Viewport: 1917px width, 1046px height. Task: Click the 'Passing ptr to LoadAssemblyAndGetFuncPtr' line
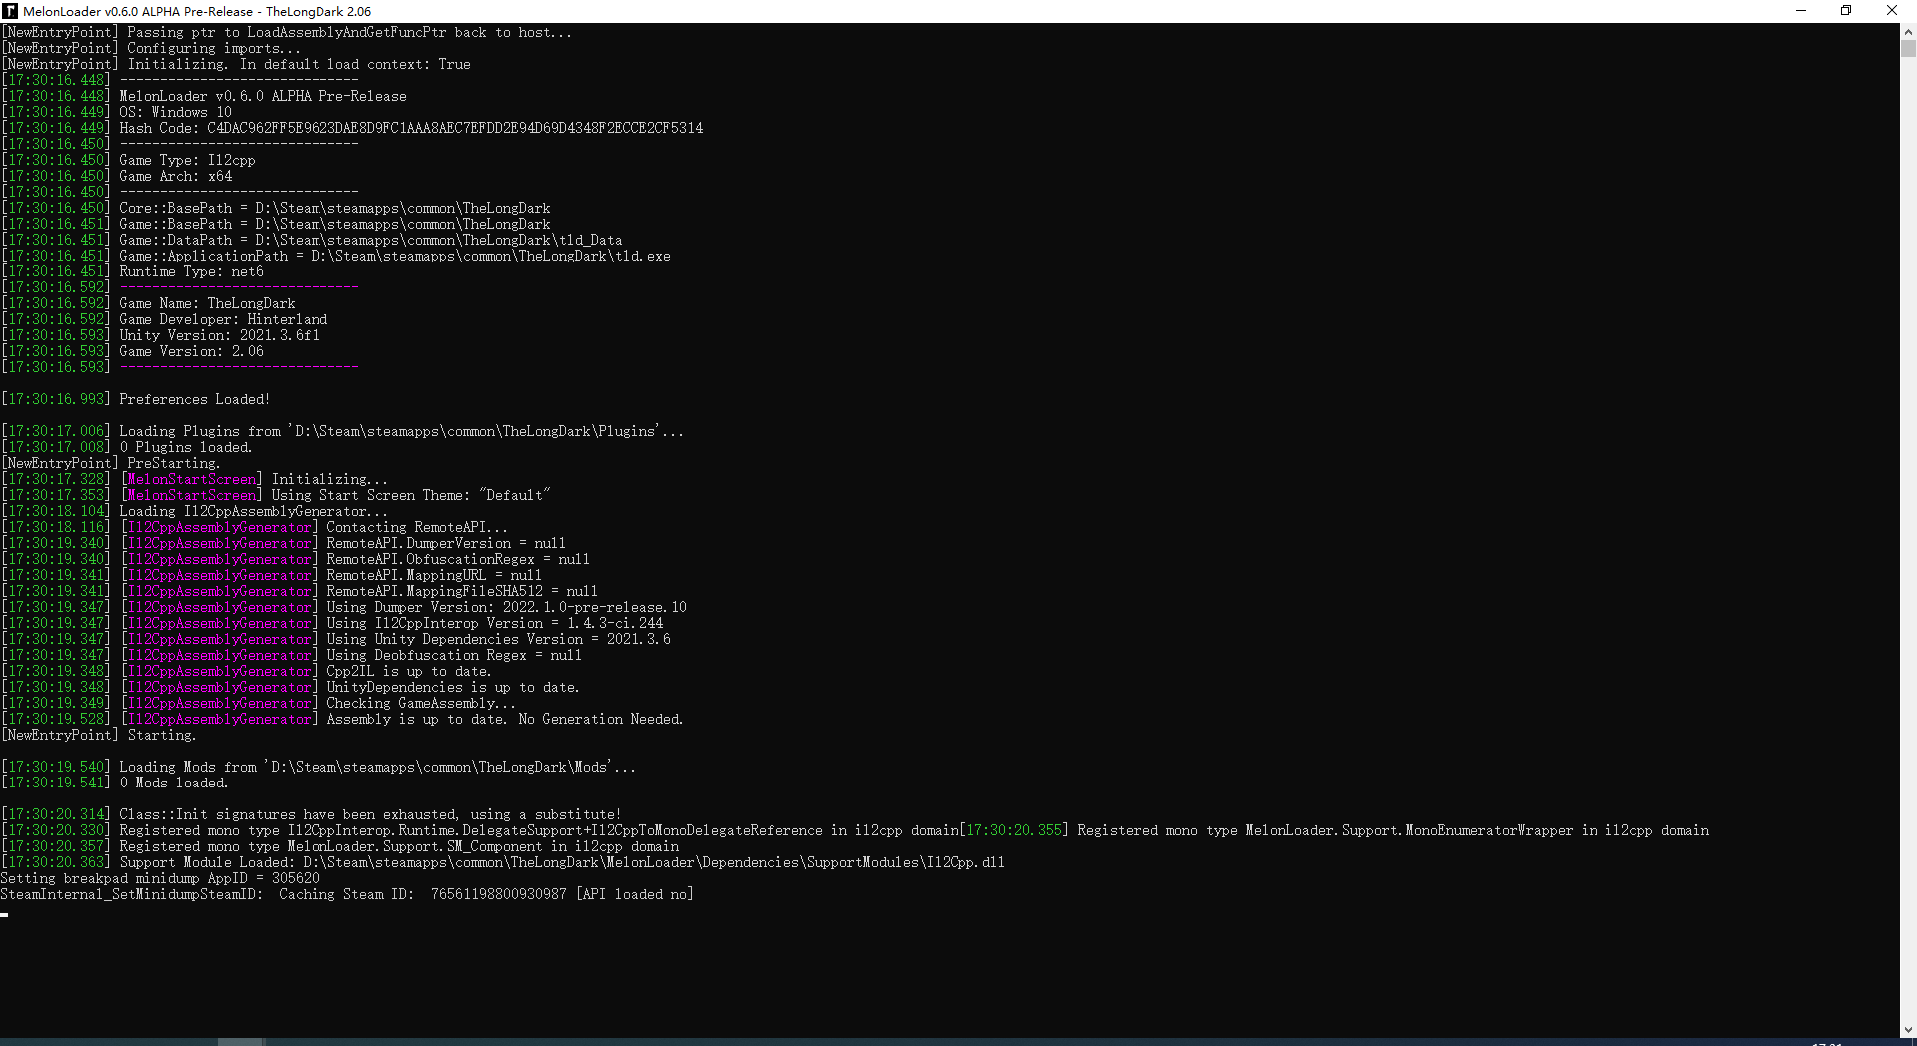click(x=288, y=32)
